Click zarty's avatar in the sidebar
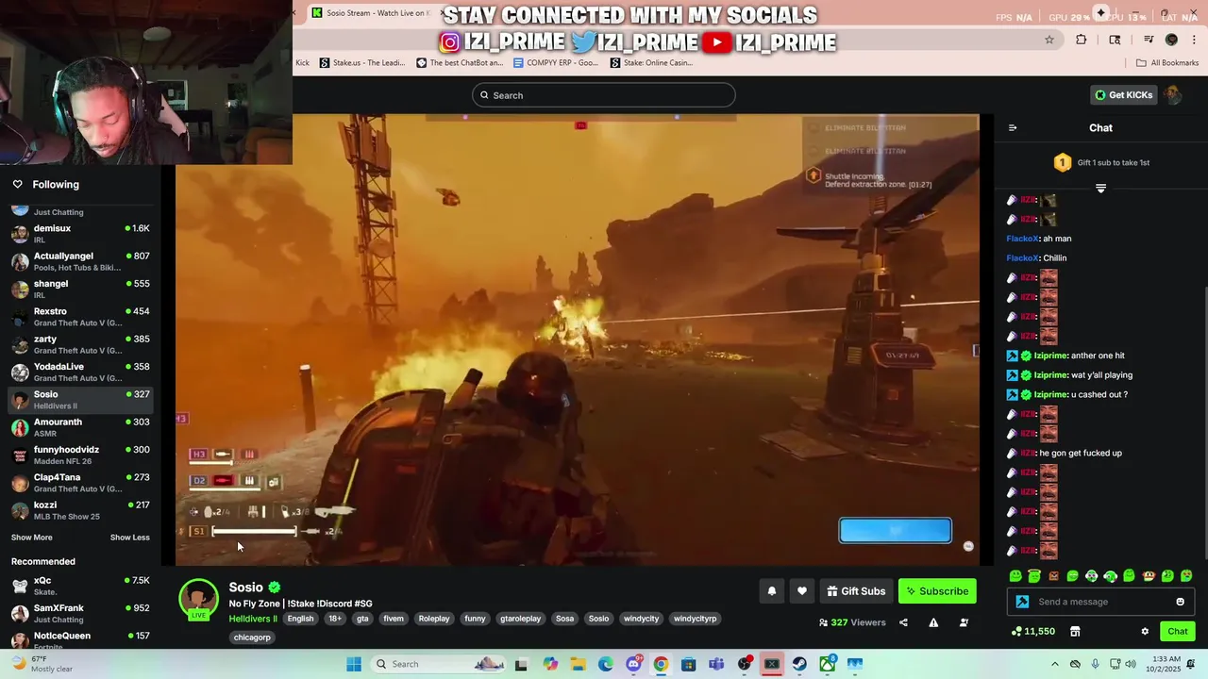The height and width of the screenshot is (679, 1208). click(x=20, y=343)
